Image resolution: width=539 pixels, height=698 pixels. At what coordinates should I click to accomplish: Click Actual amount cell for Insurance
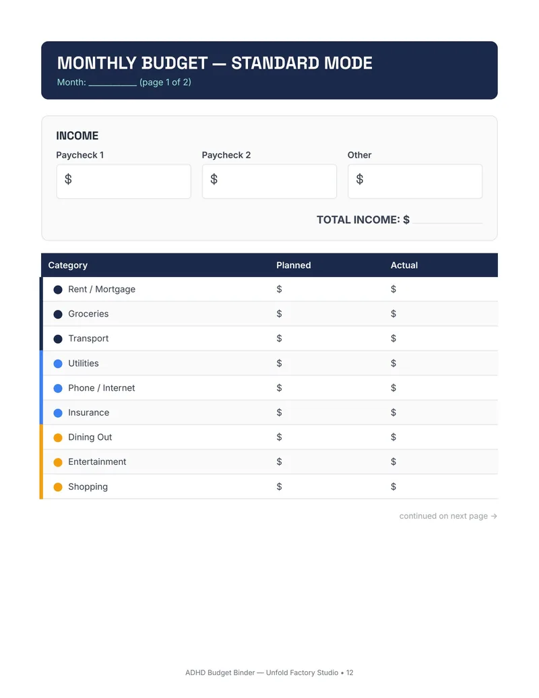pos(441,412)
